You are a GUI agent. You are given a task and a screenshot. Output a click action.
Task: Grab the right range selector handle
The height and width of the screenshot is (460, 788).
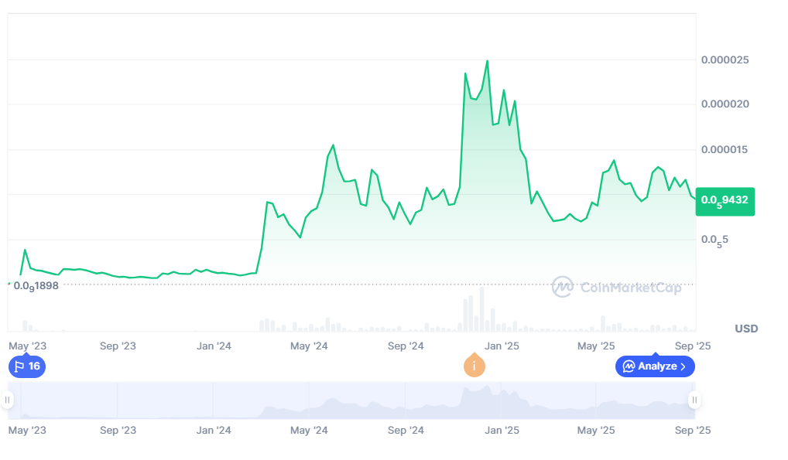tap(694, 400)
